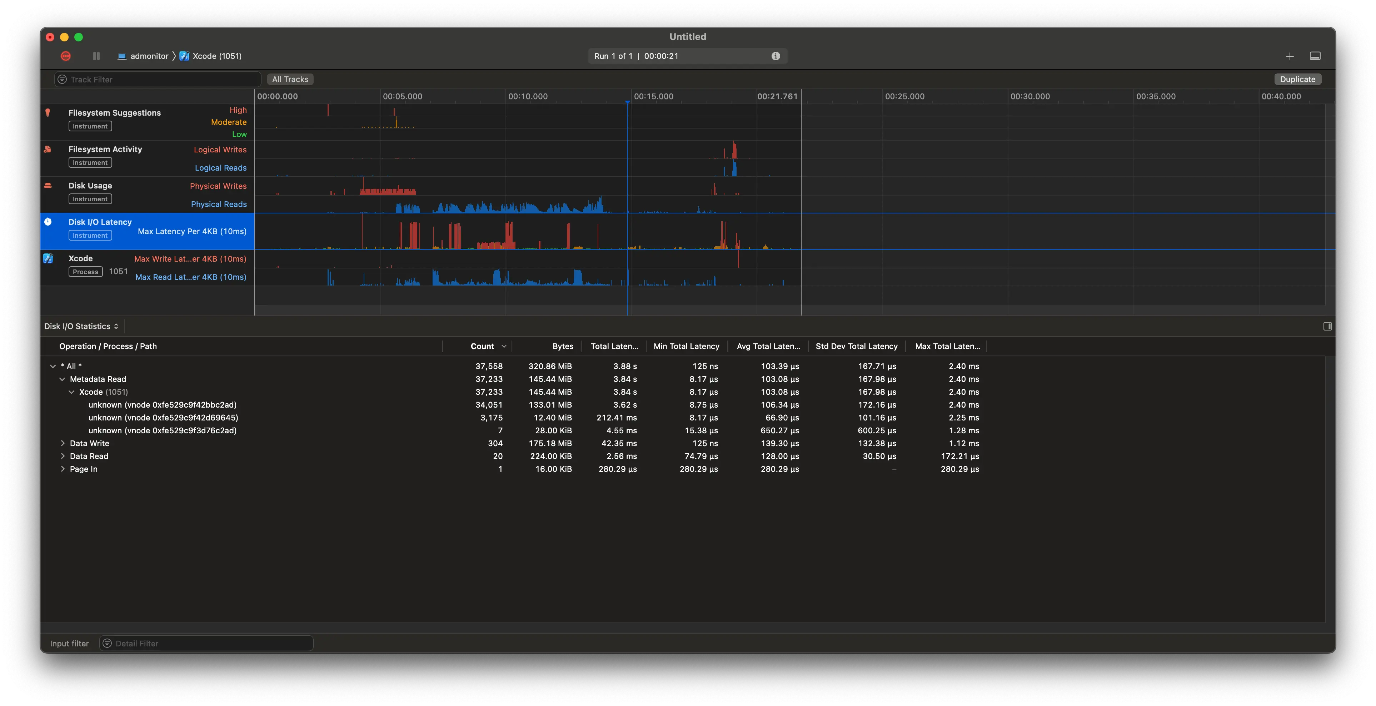
Task: Open the Disk I/O Statistics dropdown
Action: [81, 326]
